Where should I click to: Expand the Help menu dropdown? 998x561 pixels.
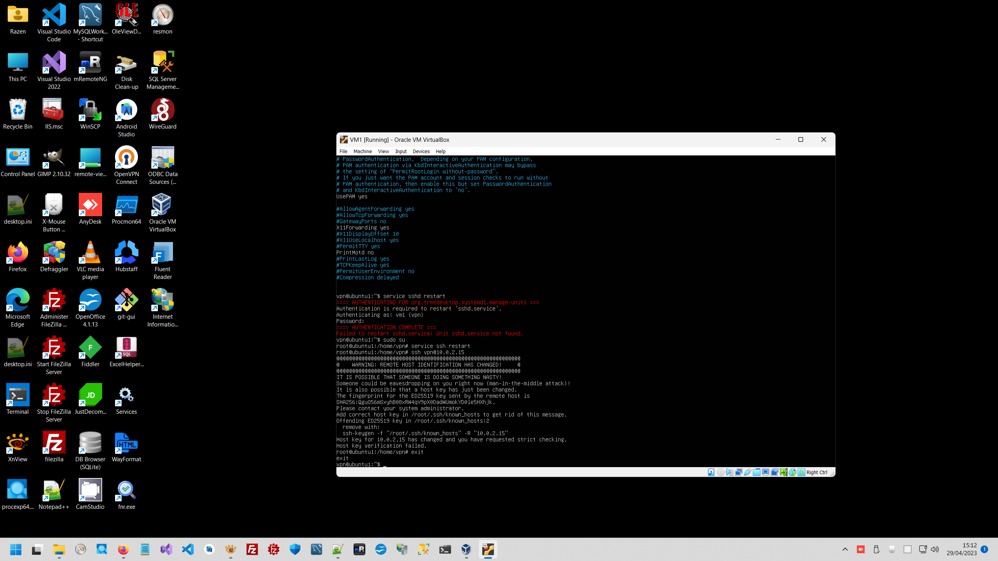tap(441, 151)
